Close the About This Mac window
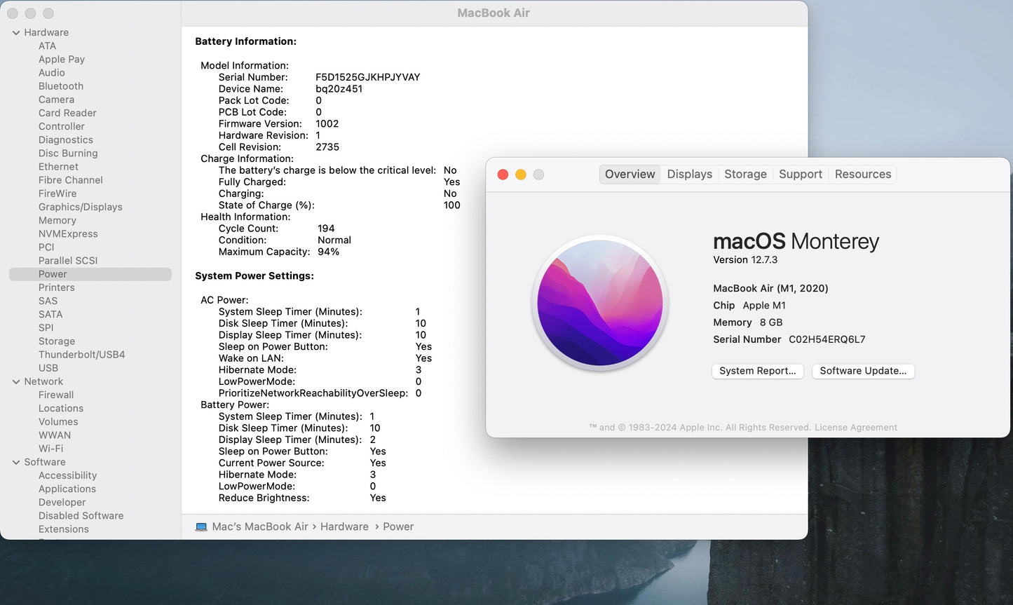1013x605 pixels. [503, 175]
